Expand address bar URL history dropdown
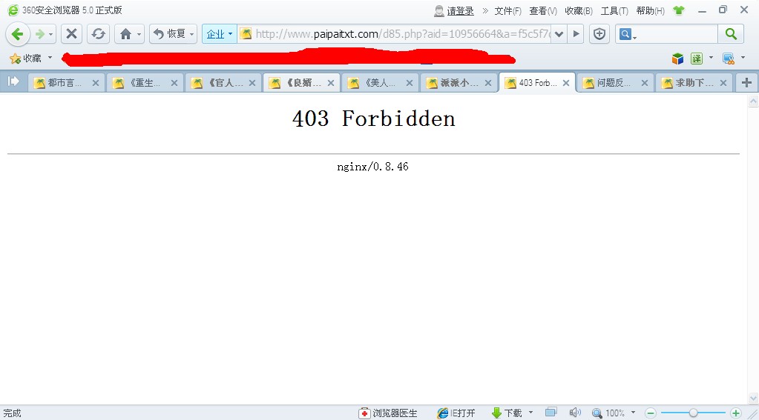The image size is (759, 420). coord(559,34)
